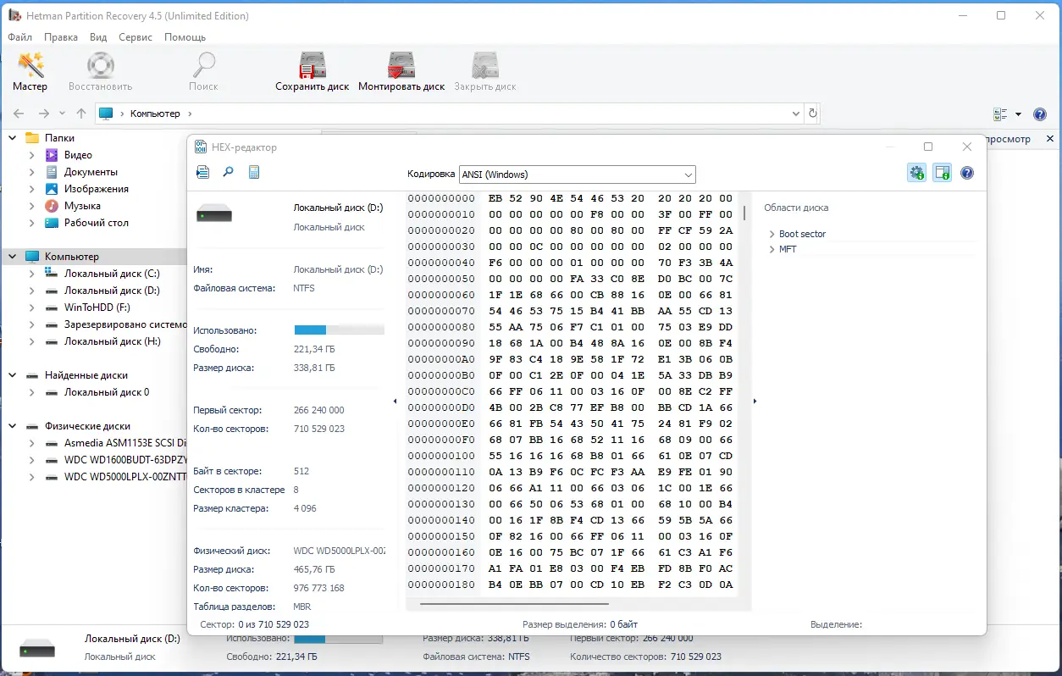
Task: Select Asmedia ASM1153E SCSI disk
Action: [x=125, y=443]
